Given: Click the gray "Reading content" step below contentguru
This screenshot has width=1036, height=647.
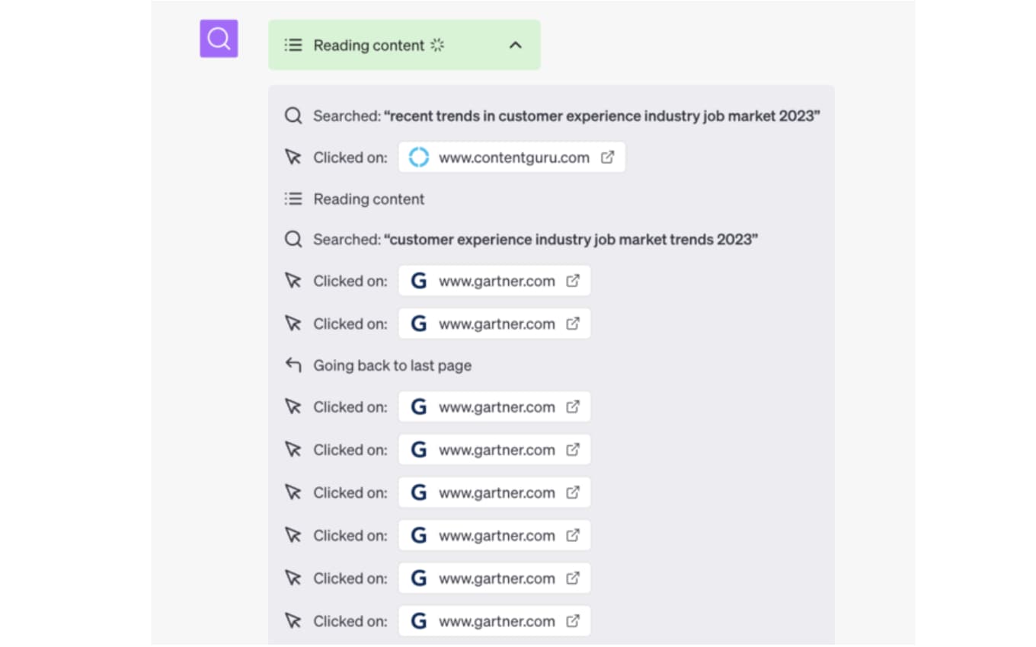Looking at the screenshot, I should coord(369,199).
